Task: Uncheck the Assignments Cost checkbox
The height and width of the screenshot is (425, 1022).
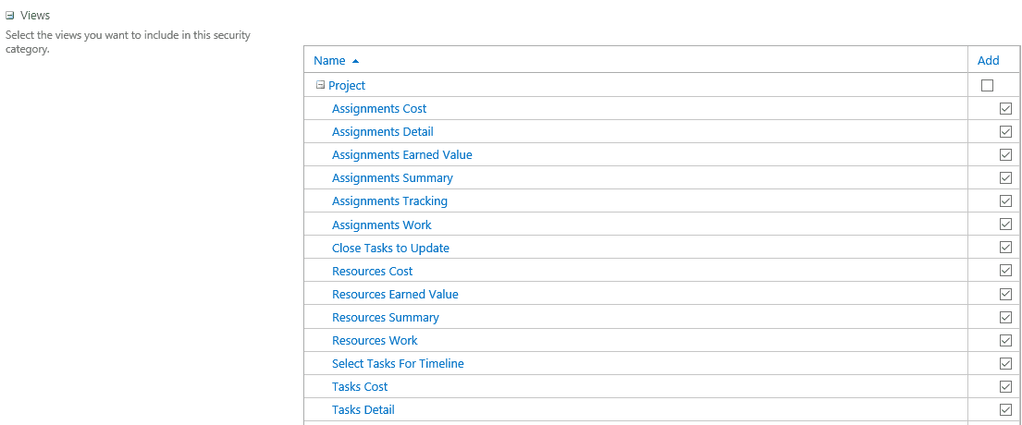Action: click(x=1005, y=109)
